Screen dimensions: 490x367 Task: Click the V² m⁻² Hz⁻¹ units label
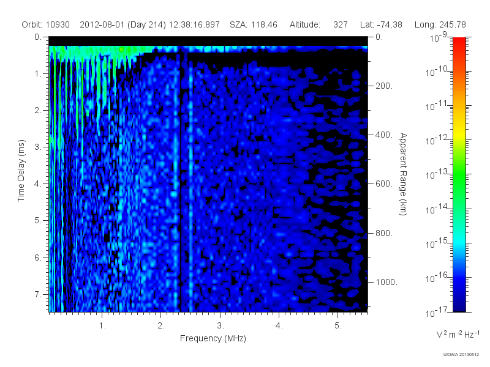(x=458, y=334)
